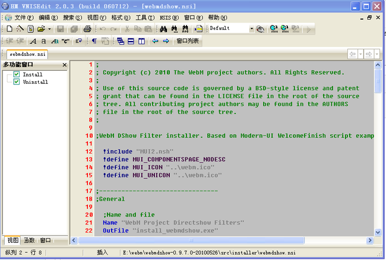
Task: Click the Save All icon
Action: tap(74, 29)
